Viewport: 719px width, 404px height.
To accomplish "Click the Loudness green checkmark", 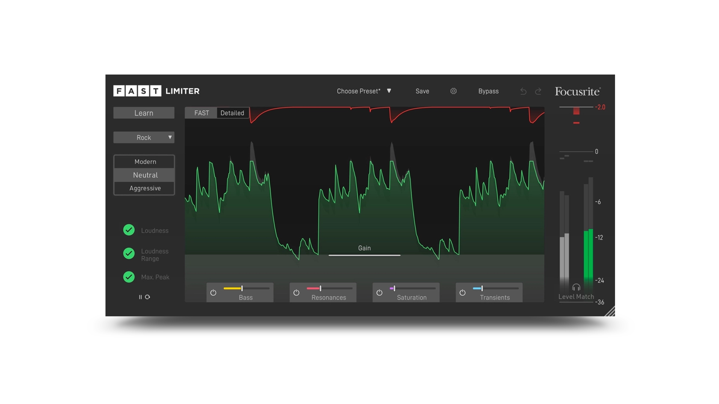I will pyautogui.click(x=129, y=230).
